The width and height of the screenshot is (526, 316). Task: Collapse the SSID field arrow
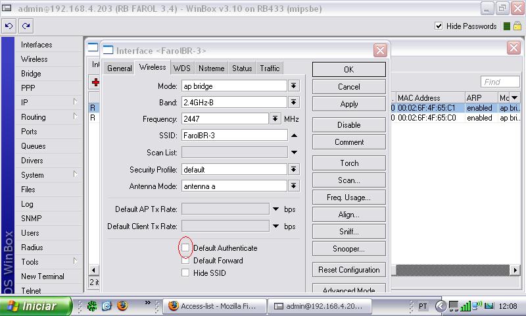point(294,136)
